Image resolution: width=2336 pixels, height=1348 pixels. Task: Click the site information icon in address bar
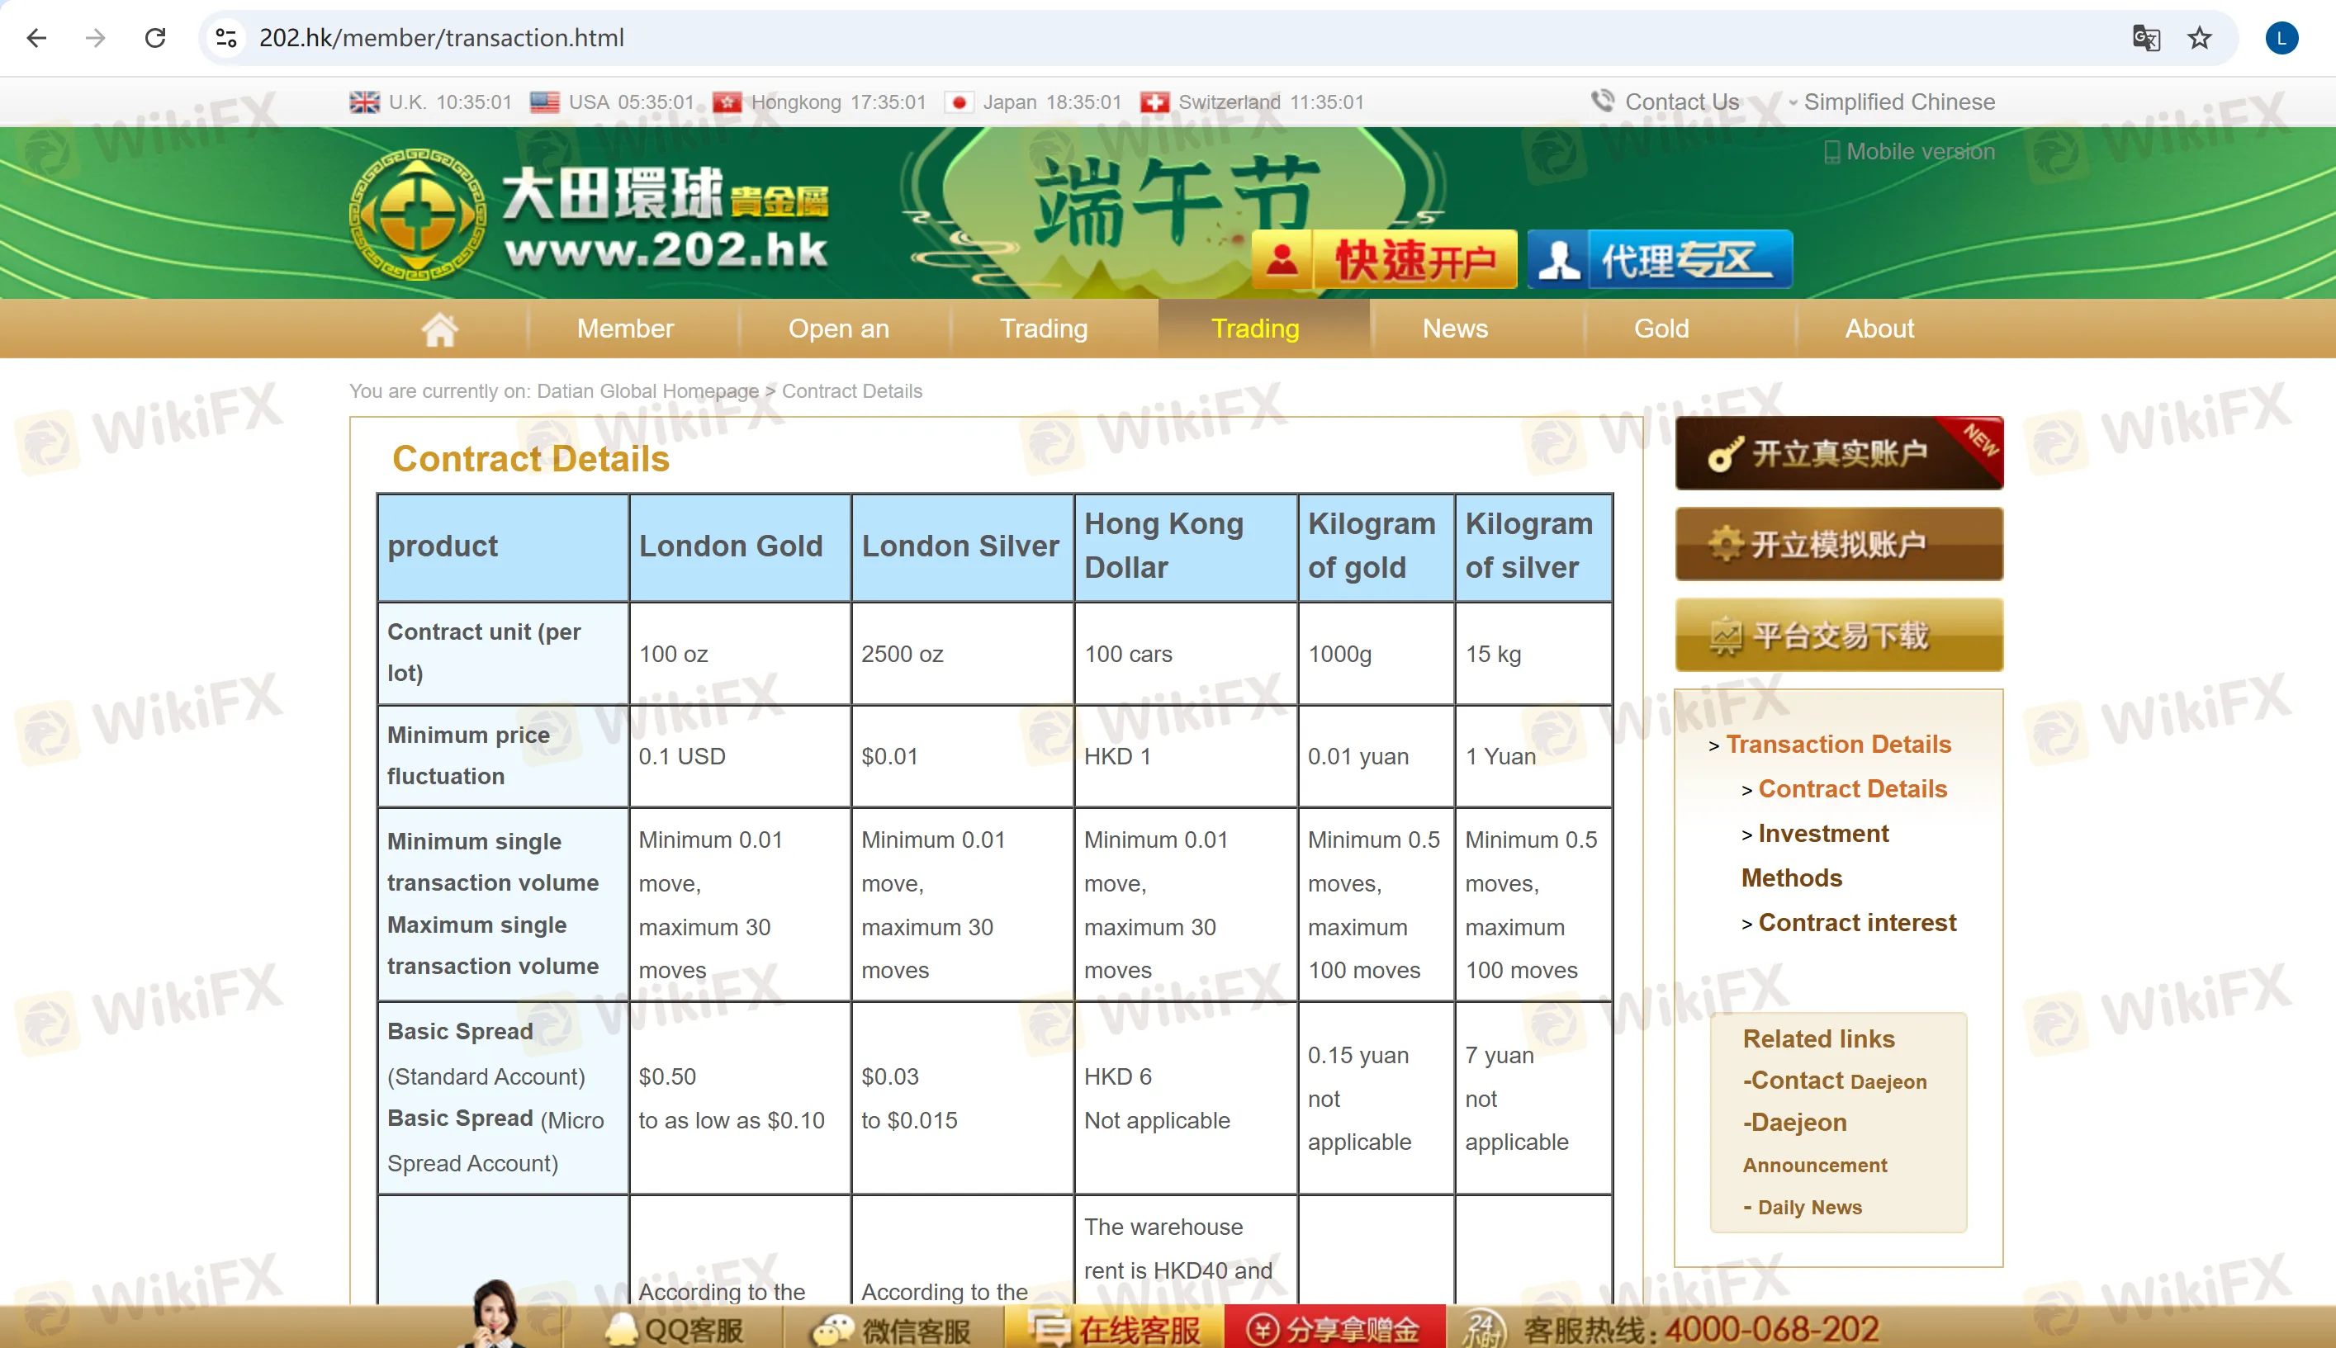click(x=226, y=38)
